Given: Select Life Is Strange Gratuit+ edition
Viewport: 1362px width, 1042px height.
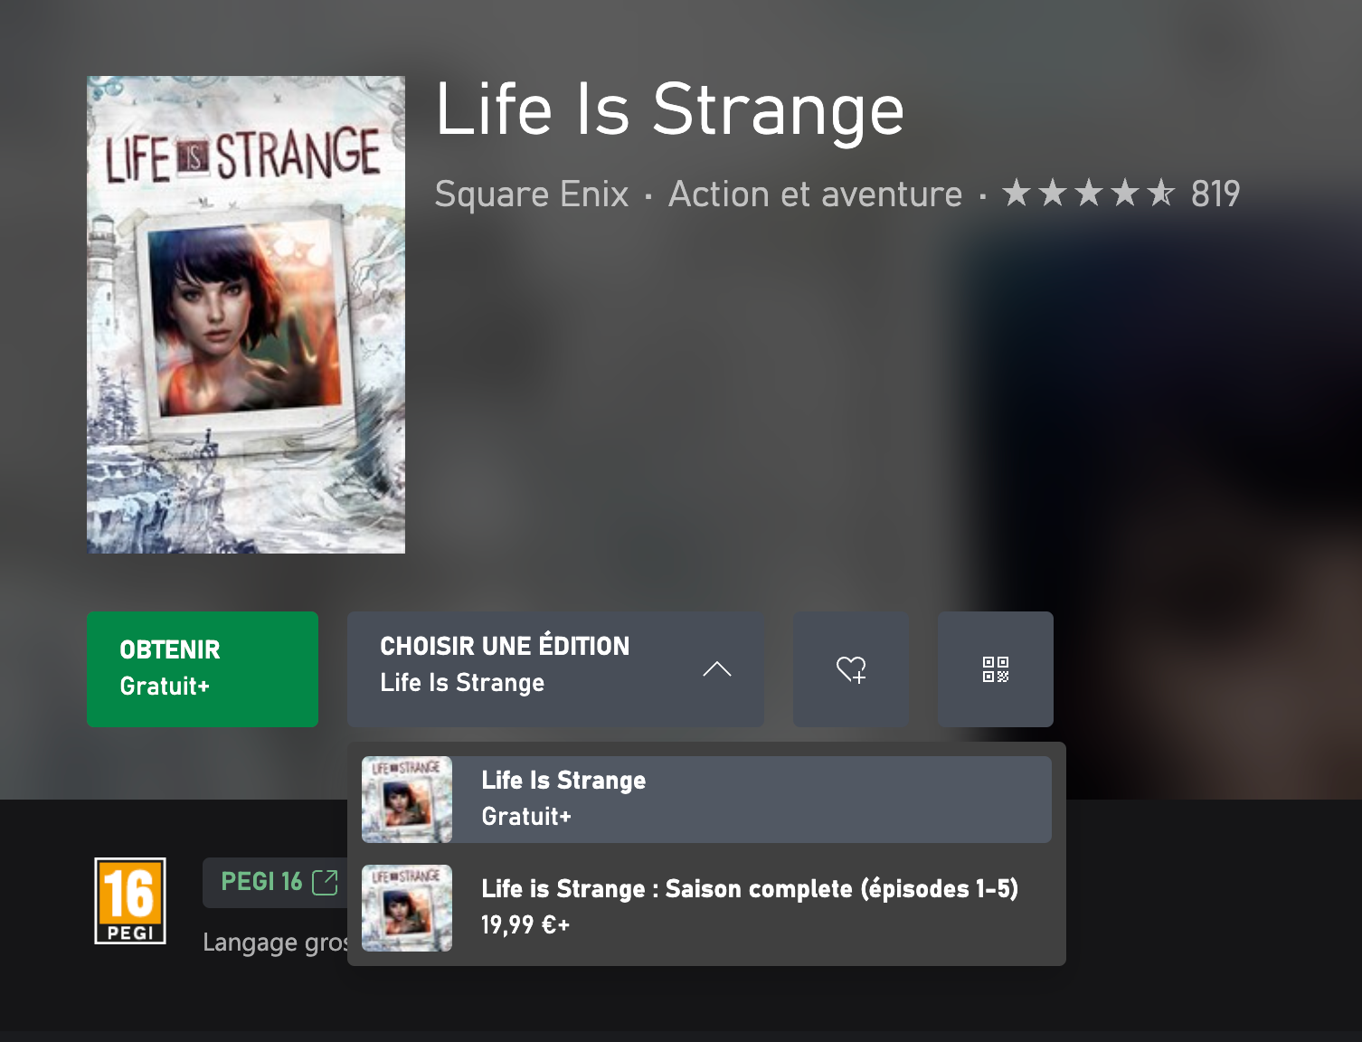Looking at the screenshot, I should pyautogui.click(x=706, y=800).
